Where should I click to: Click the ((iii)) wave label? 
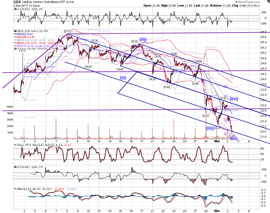(210, 128)
